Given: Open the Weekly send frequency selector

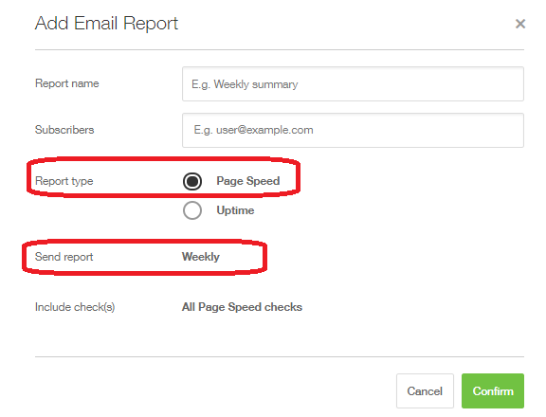Looking at the screenshot, I should pos(201,257).
